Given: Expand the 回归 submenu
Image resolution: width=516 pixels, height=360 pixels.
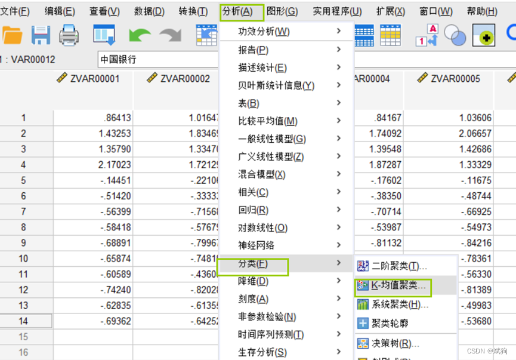Looking at the screenshot, I should point(257,210).
